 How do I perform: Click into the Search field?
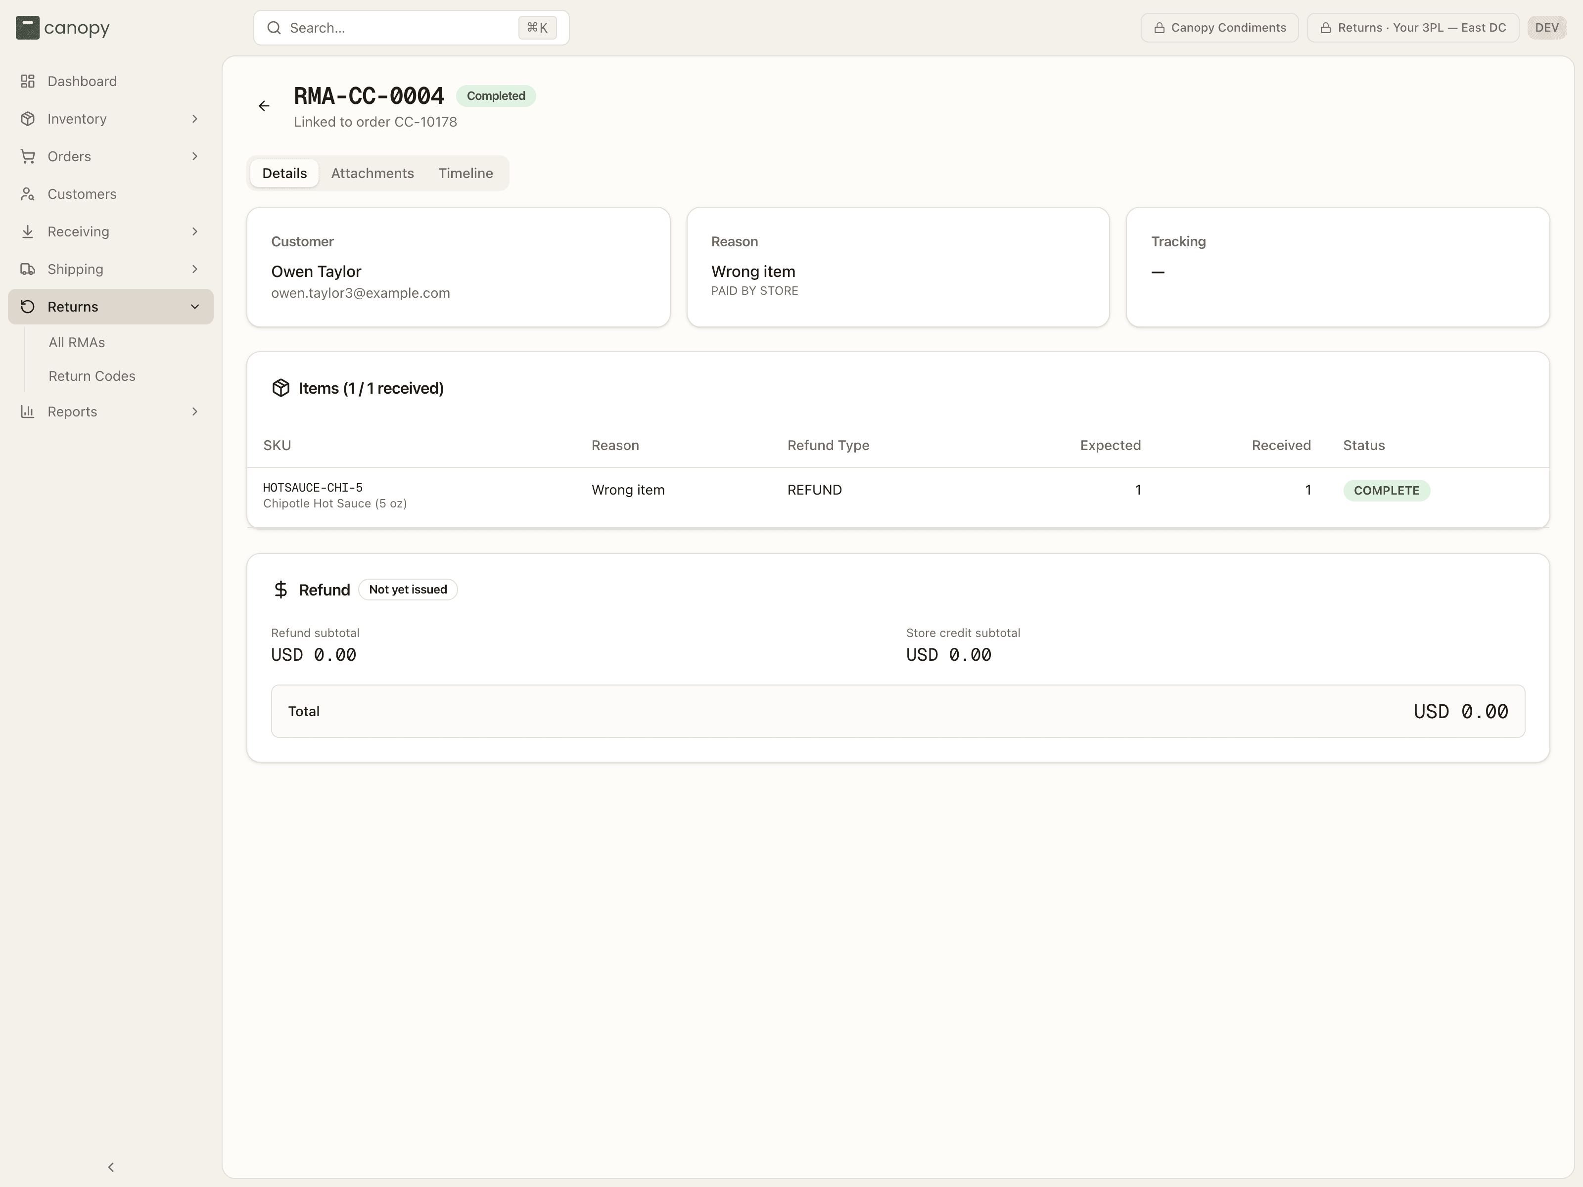(x=411, y=28)
